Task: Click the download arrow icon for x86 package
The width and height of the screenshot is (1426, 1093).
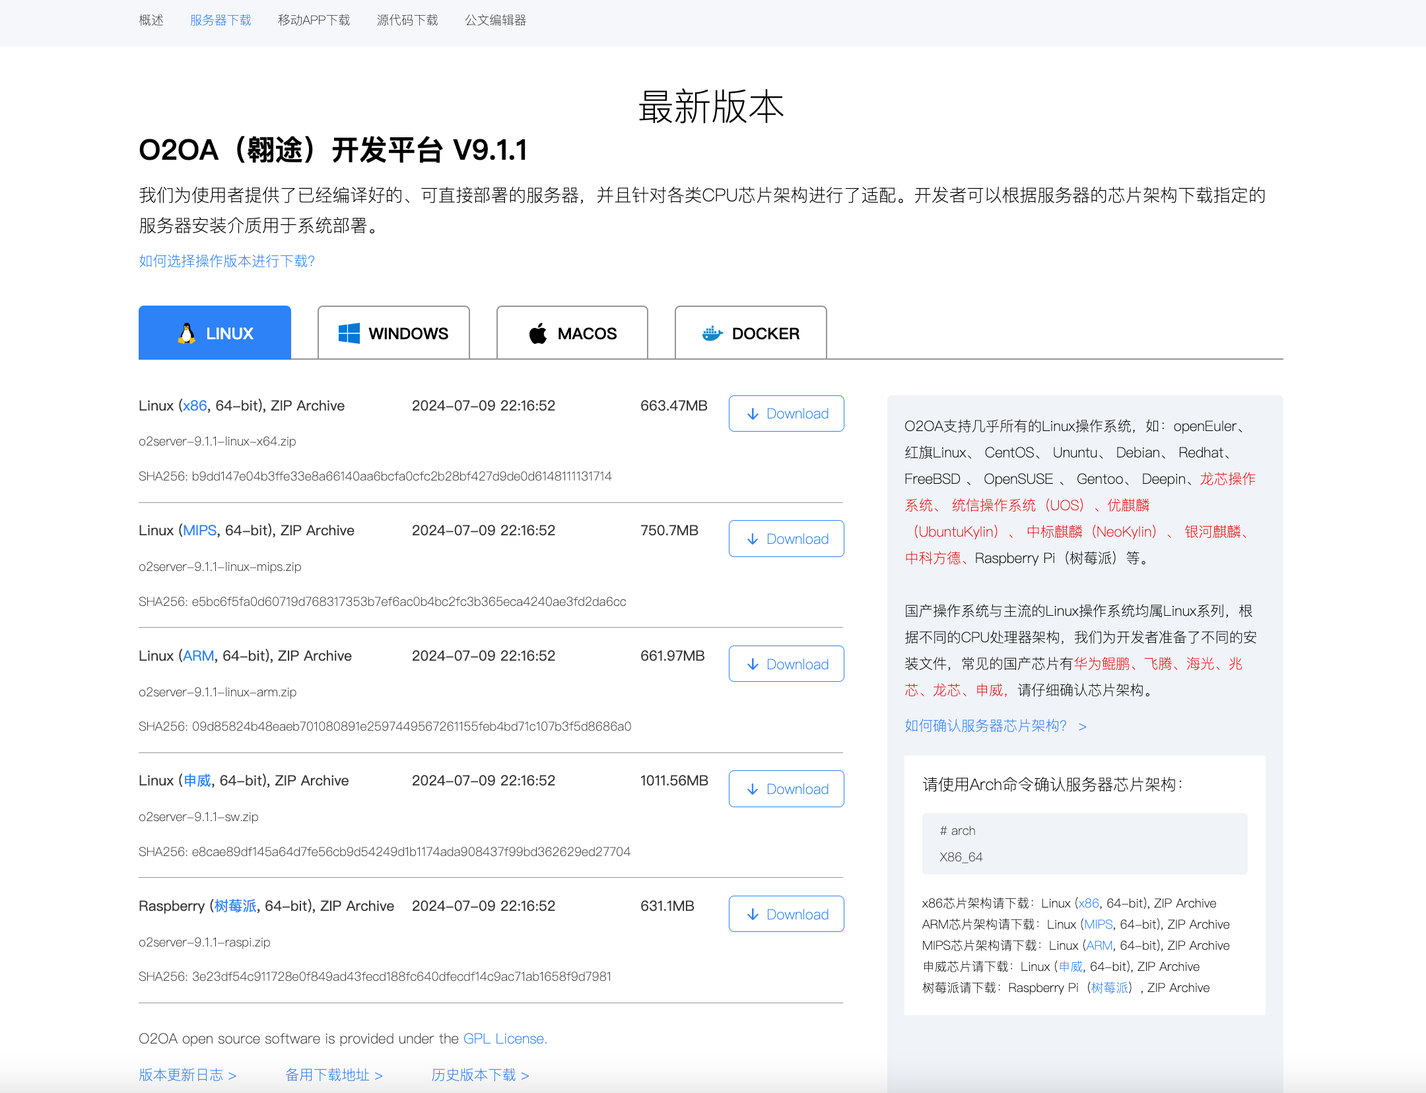Action: (751, 414)
